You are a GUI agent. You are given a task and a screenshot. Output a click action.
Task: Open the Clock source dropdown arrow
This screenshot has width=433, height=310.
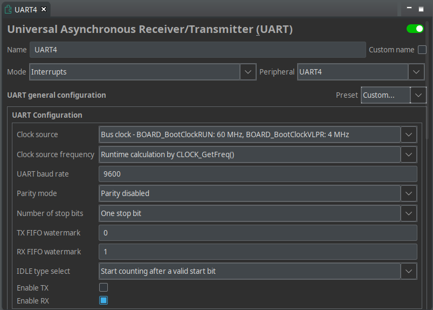[409, 134]
